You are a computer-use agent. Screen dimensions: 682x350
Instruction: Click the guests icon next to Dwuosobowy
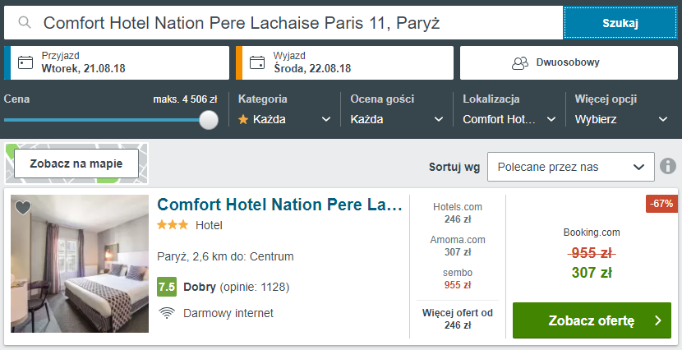click(x=520, y=63)
